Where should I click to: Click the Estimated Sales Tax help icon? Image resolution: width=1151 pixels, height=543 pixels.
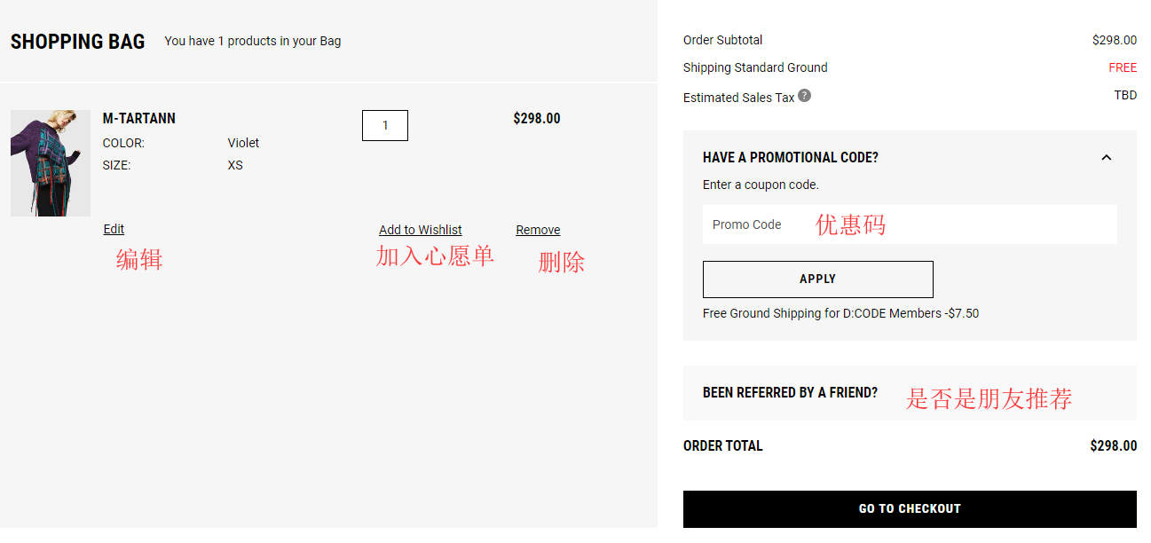[x=804, y=96]
